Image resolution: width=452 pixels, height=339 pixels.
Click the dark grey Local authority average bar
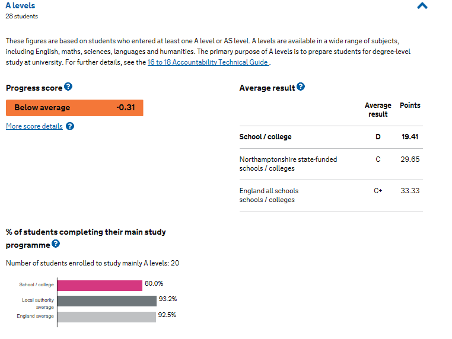tap(107, 301)
